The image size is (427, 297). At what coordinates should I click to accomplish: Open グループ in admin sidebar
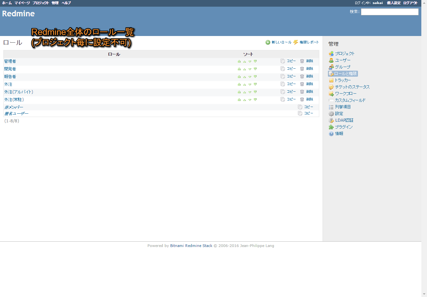340,67
